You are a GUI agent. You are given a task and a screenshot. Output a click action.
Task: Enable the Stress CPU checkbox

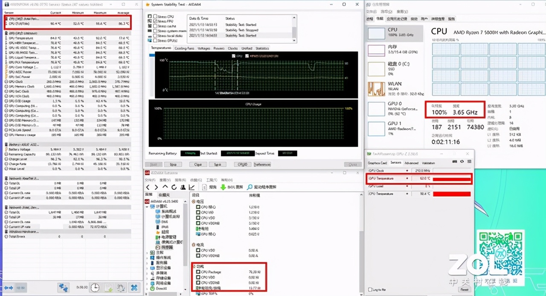(155, 17)
